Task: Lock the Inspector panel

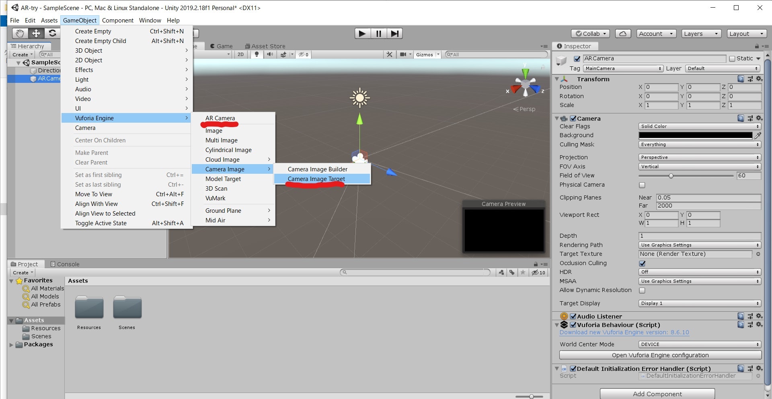Action: click(757, 46)
